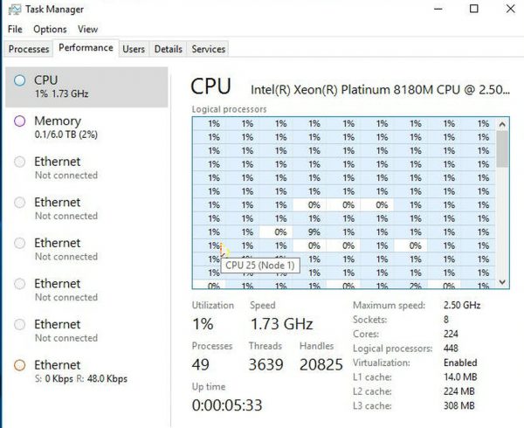Select Ethernet entry showing 48.0 Kbps
The width and height of the screenshot is (524, 428).
(x=86, y=371)
